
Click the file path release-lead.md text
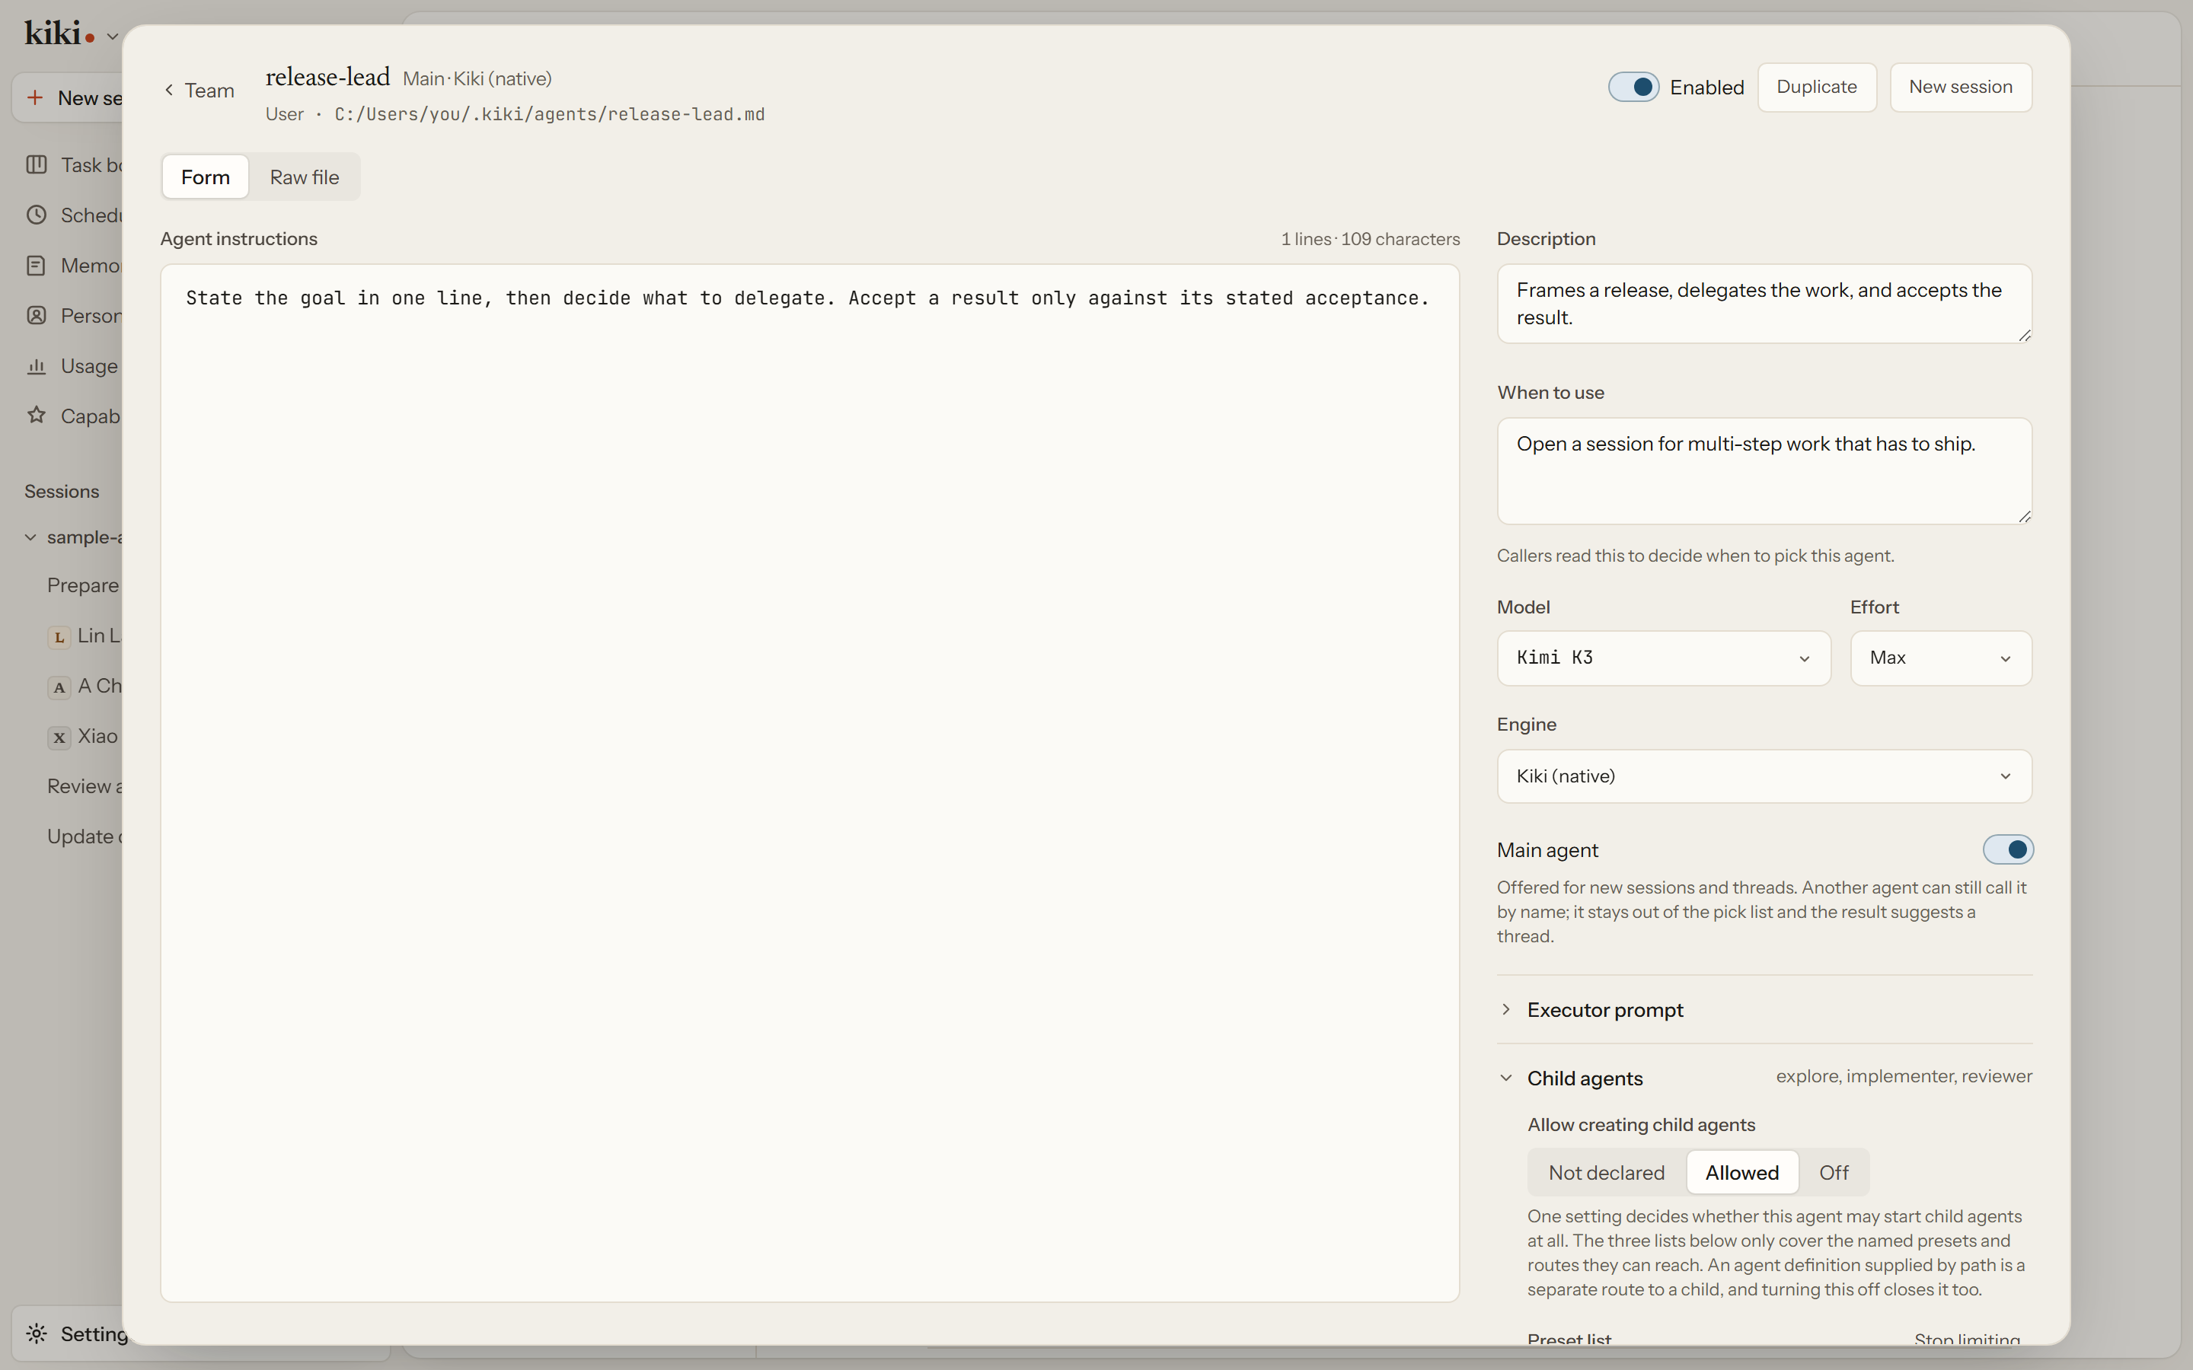point(549,114)
